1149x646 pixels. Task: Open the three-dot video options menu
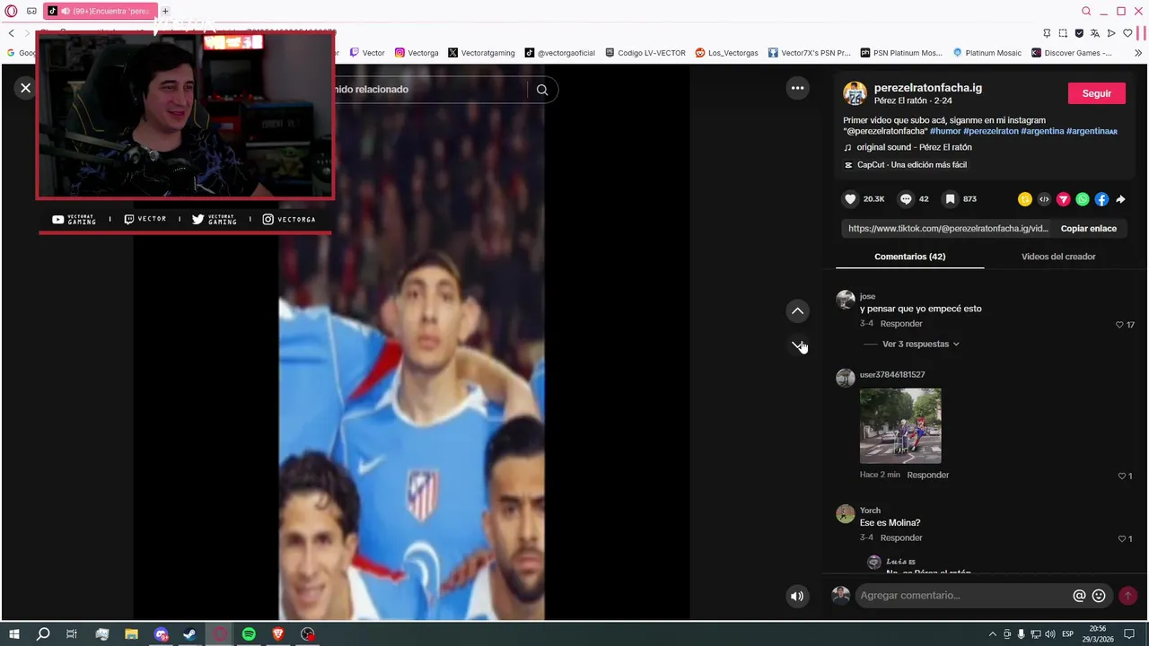pyautogui.click(x=797, y=88)
